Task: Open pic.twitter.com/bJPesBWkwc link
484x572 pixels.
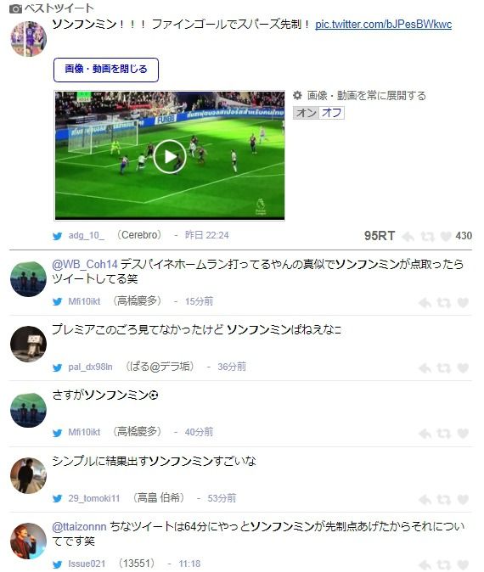Action: tap(383, 25)
